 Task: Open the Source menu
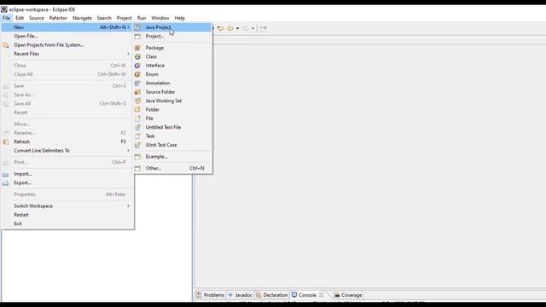click(x=37, y=18)
